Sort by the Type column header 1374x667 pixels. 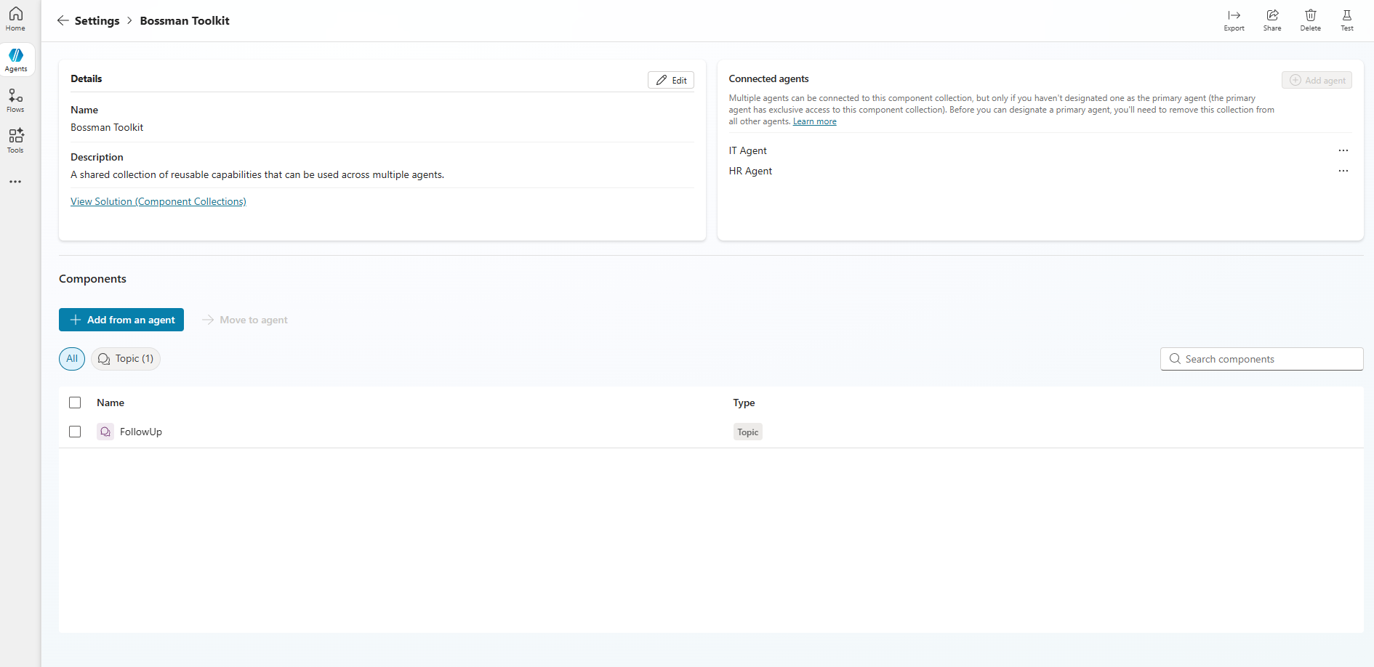tap(744, 403)
